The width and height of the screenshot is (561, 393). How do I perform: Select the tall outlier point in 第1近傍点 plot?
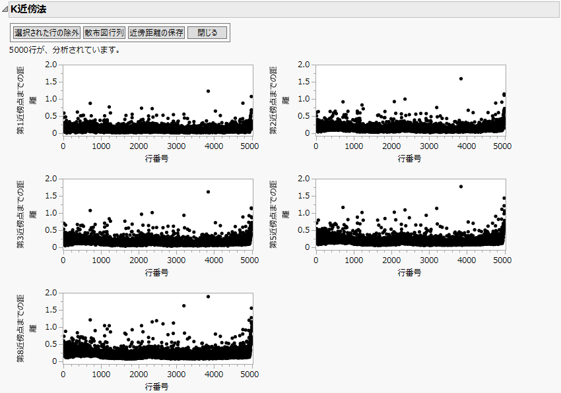tap(210, 92)
